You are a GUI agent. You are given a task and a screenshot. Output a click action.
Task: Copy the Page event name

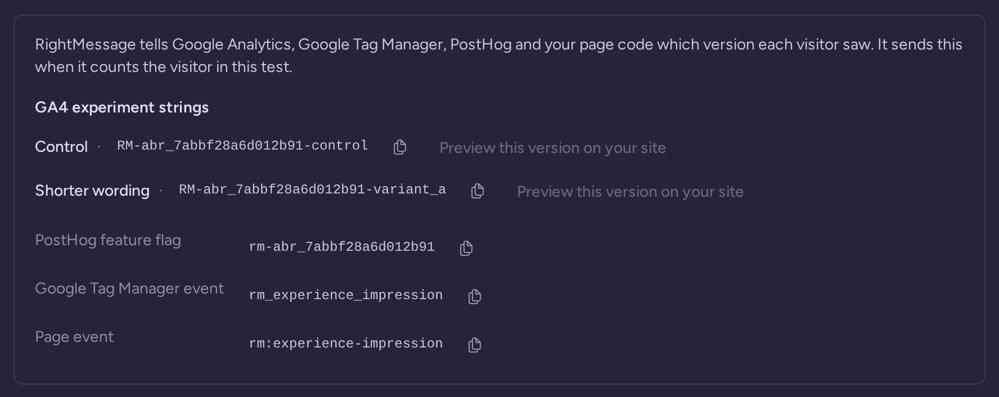(475, 345)
